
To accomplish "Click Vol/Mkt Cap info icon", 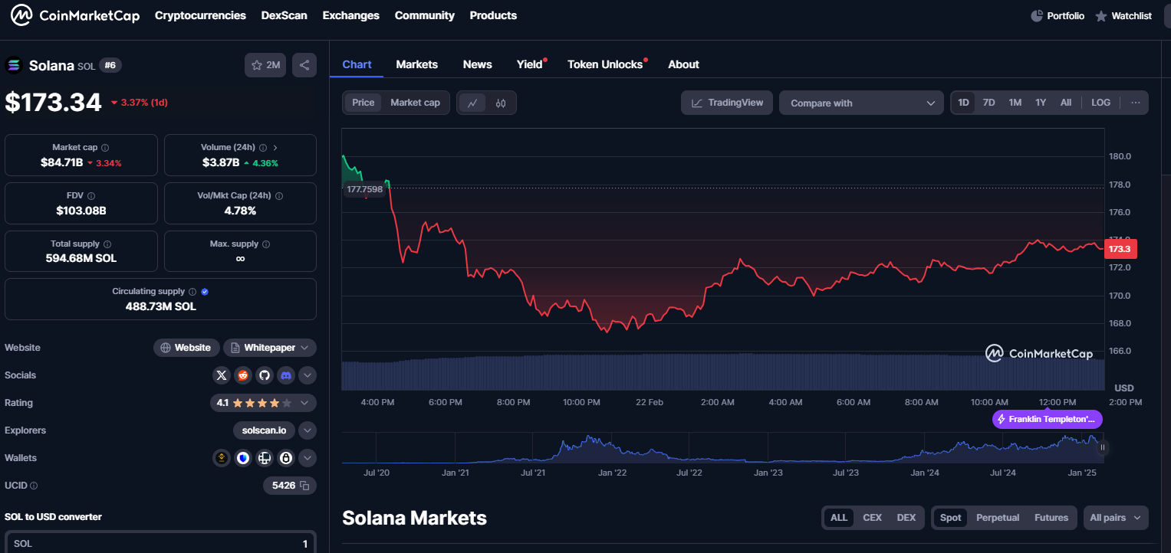I will click(278, 196).
